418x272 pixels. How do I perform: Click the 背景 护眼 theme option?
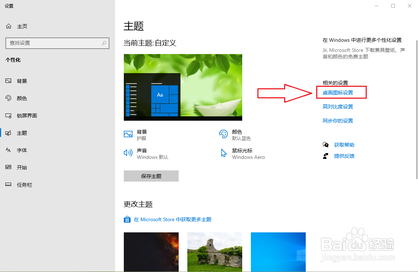click(x=135, y=135)
